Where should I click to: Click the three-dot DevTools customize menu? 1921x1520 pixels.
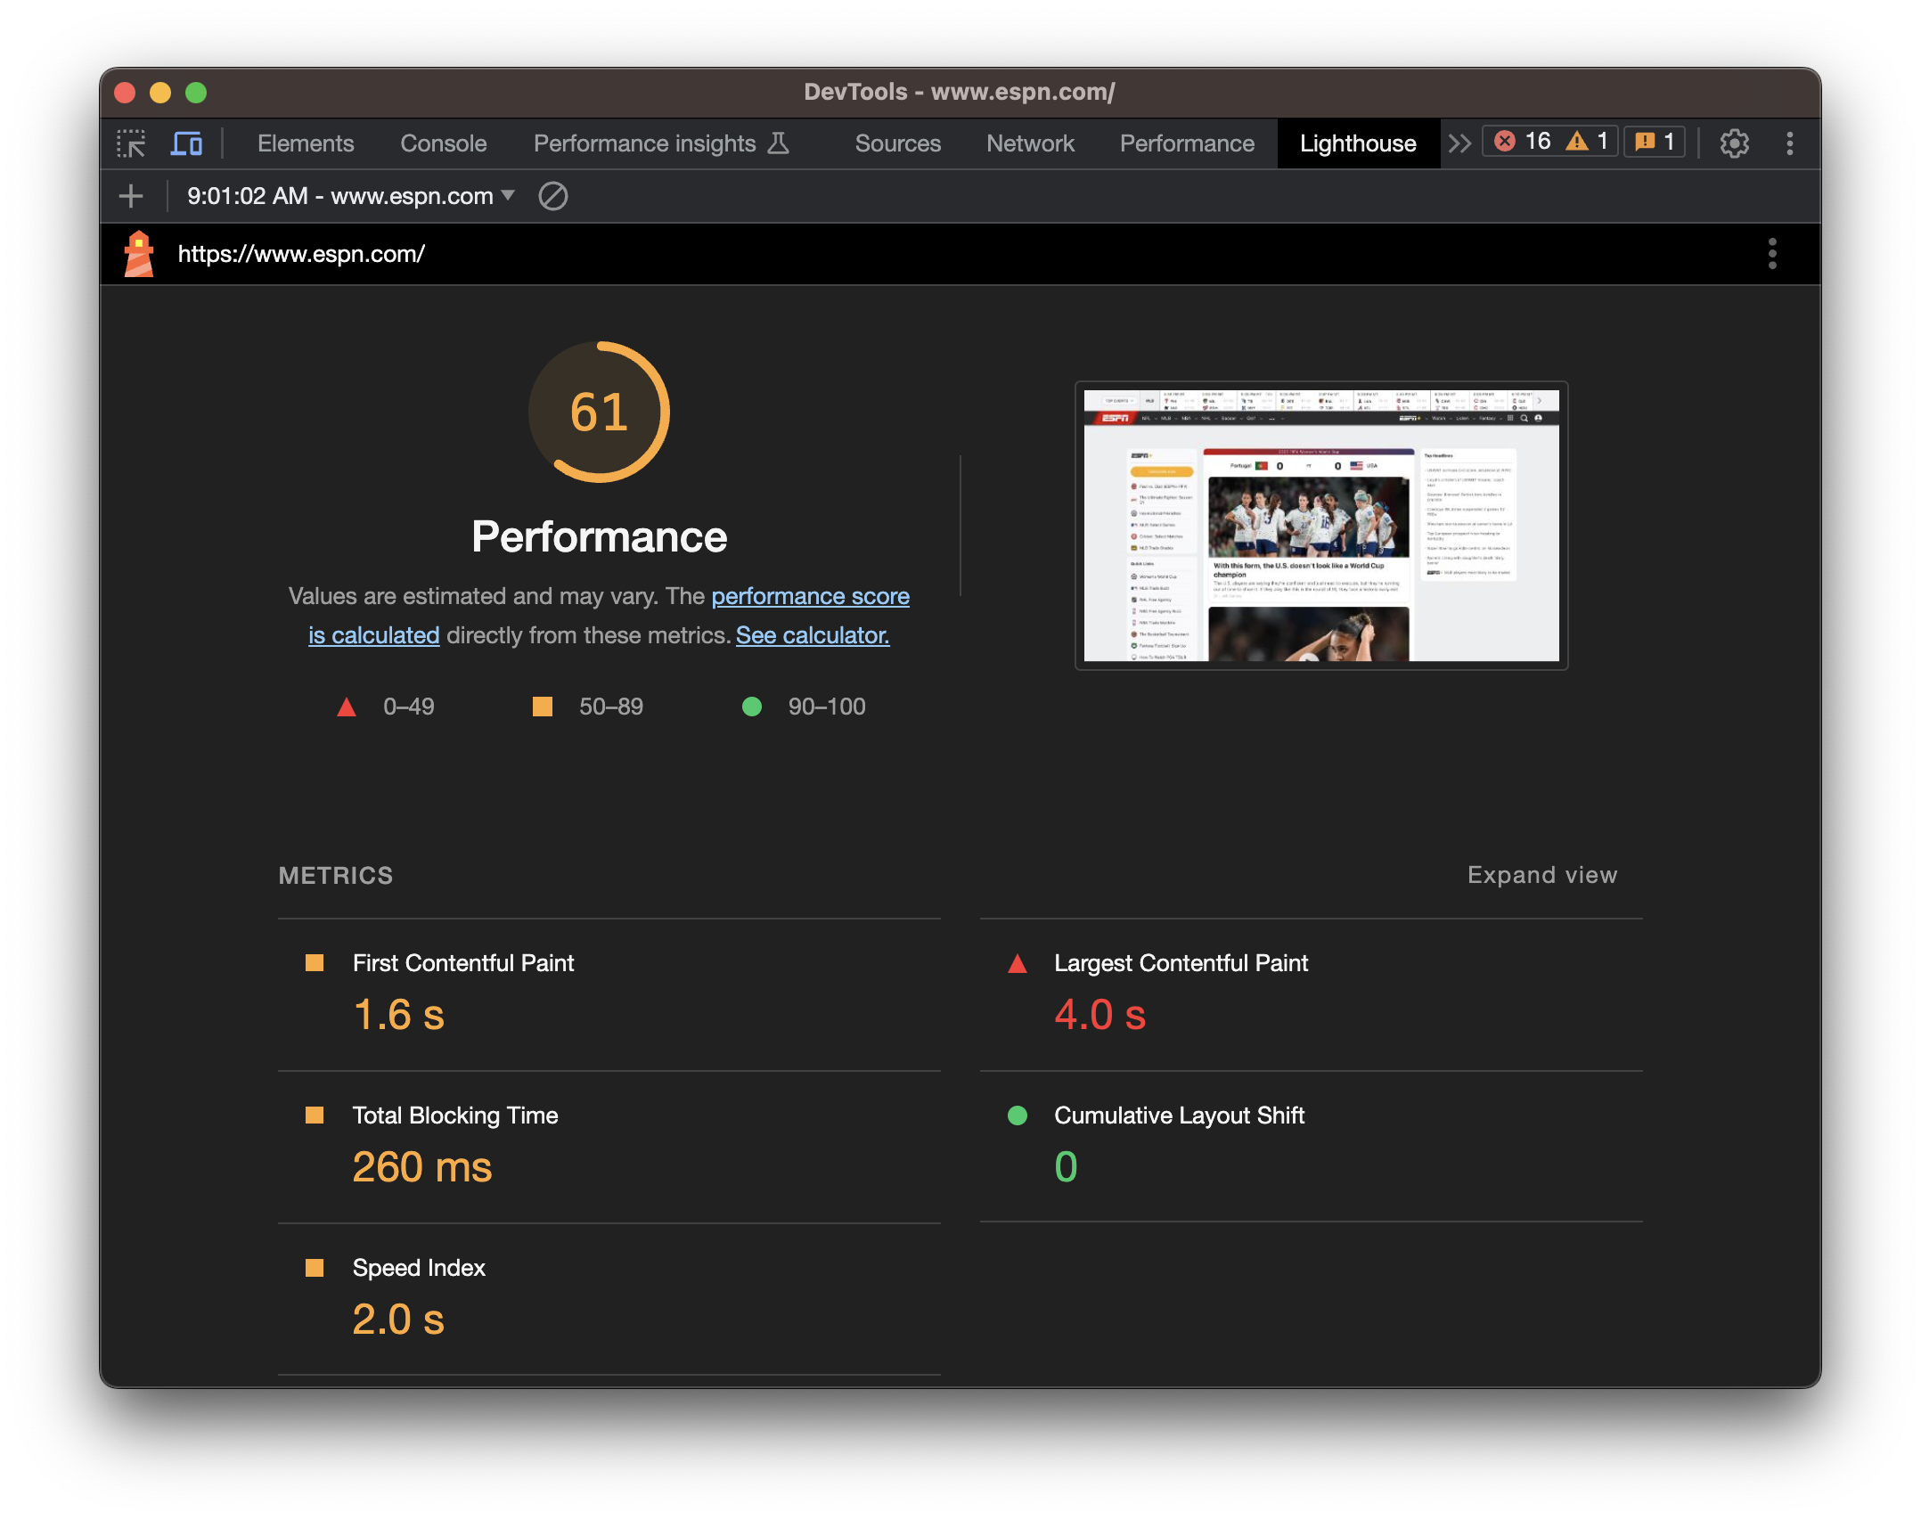(x=1789, y=143)
